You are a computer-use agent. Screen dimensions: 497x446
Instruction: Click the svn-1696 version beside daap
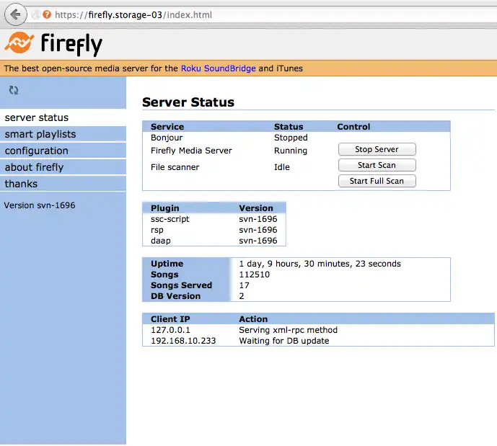258,240
